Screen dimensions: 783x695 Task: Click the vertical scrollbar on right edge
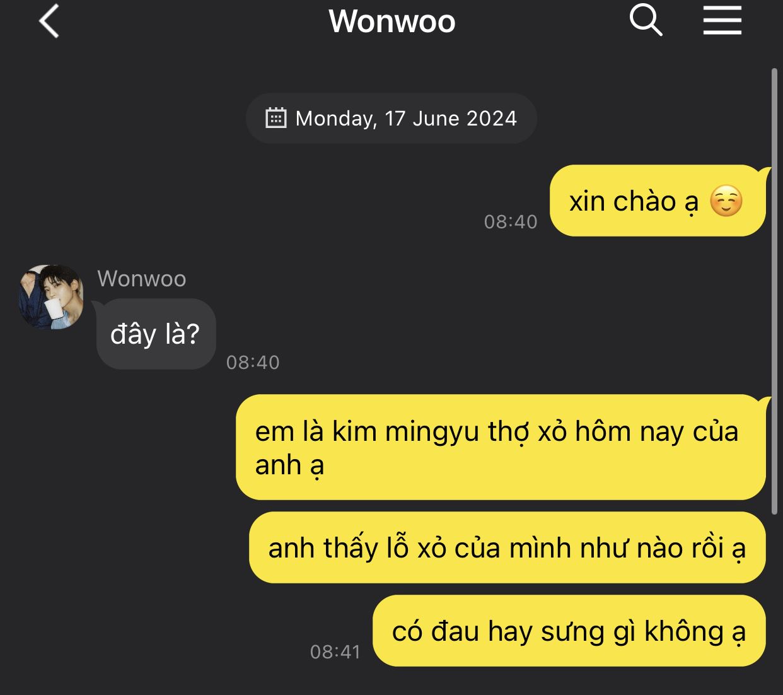(775, 291)
